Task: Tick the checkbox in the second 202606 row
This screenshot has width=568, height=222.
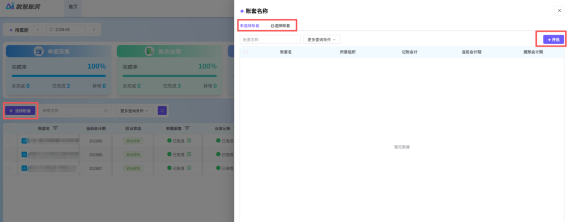Action: (8, 154)
